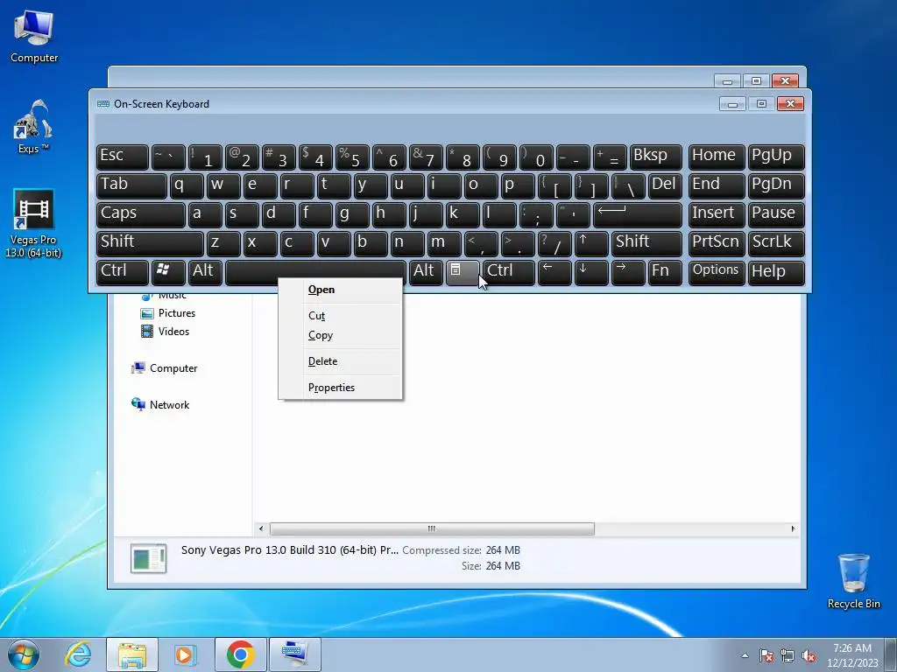Select Vegas Pro 13.0 desktop shortcut

coord(33,223)
